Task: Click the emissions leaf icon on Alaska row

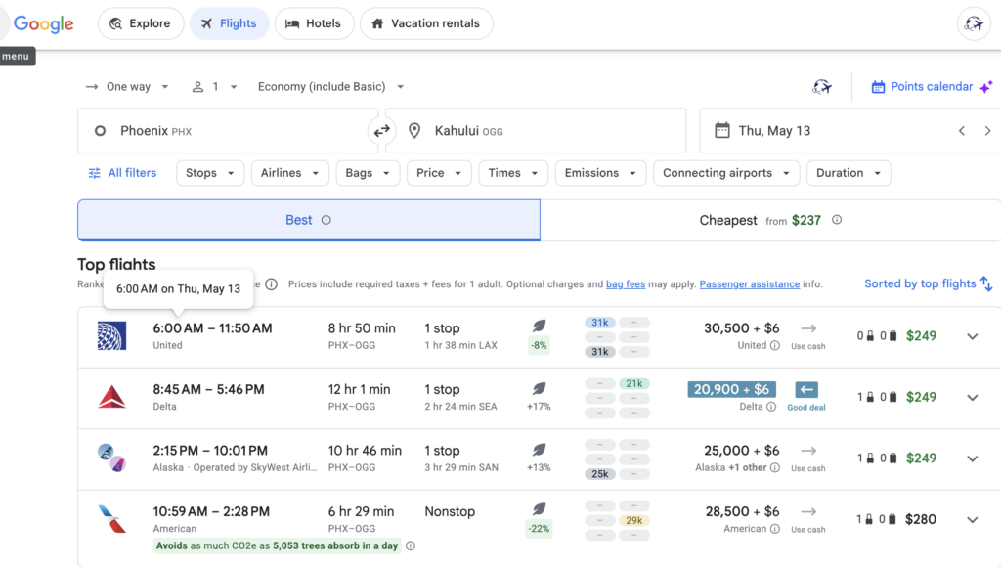Action: coord(539,450)
